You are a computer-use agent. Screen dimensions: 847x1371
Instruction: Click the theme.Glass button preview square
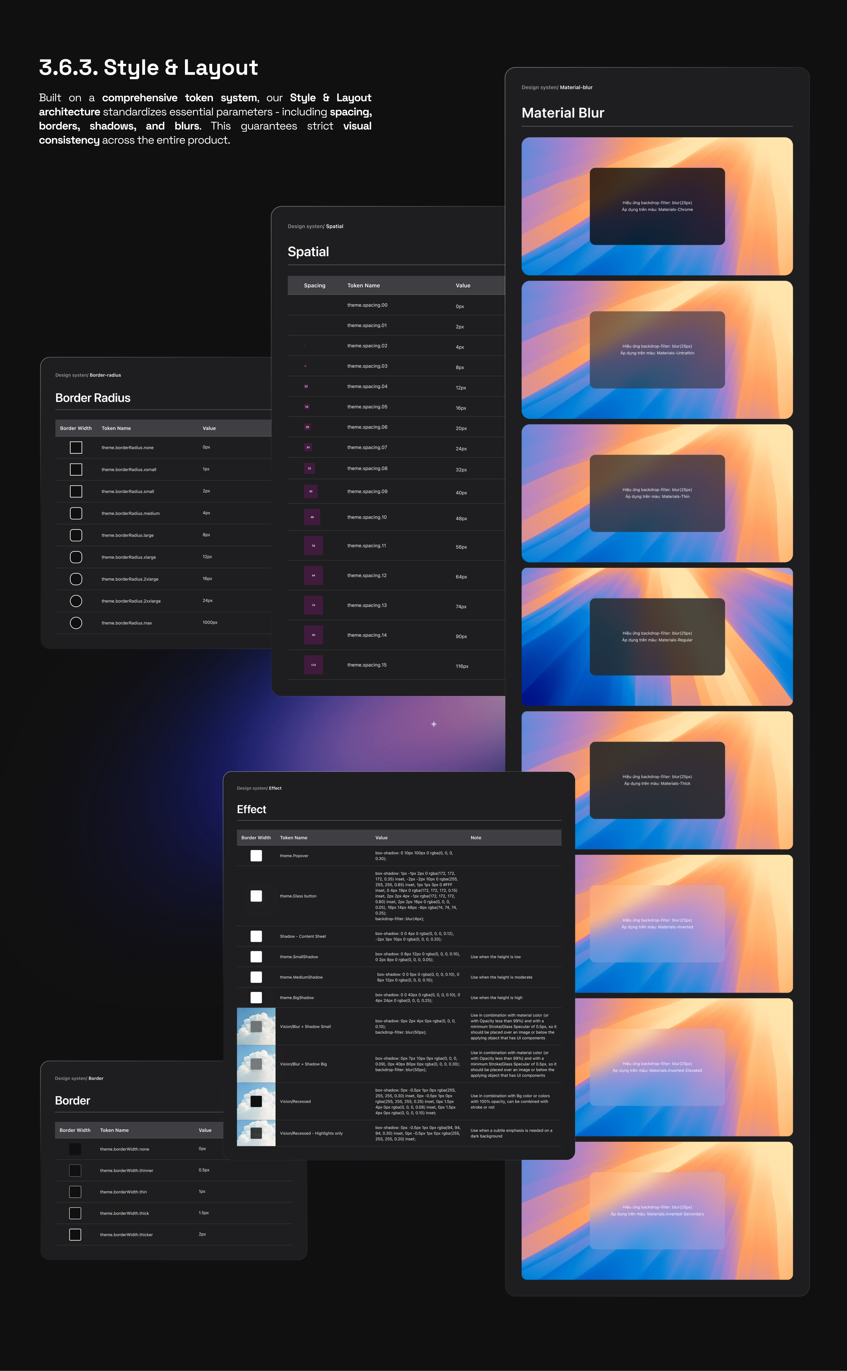256,896
